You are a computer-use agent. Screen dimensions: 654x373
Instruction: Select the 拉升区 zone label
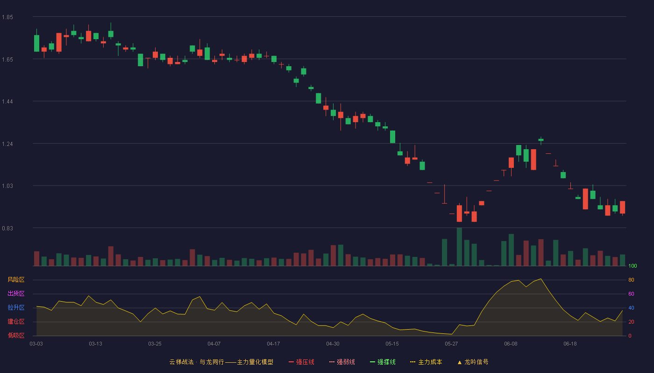click(16, 308)
